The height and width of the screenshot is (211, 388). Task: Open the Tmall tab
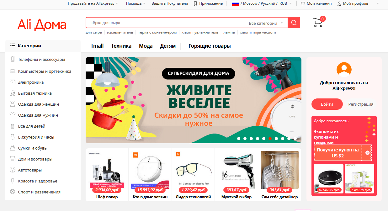tap(97, 46)
